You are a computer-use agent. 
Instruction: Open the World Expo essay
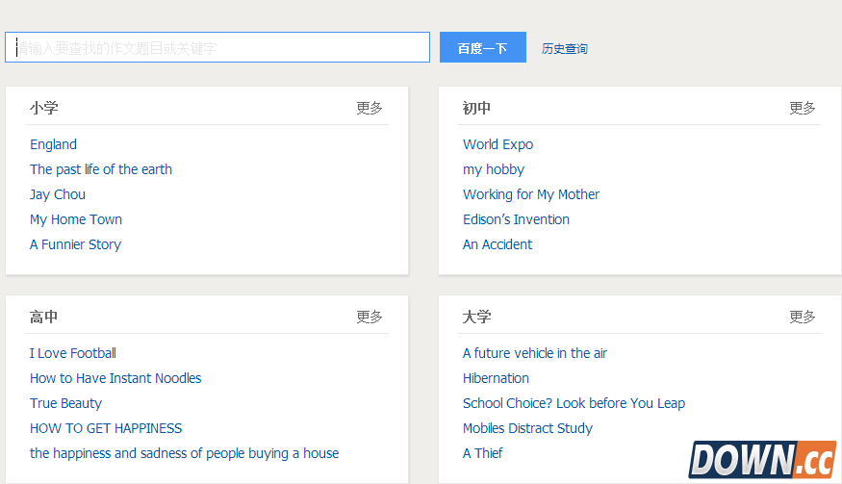point(498,144)
